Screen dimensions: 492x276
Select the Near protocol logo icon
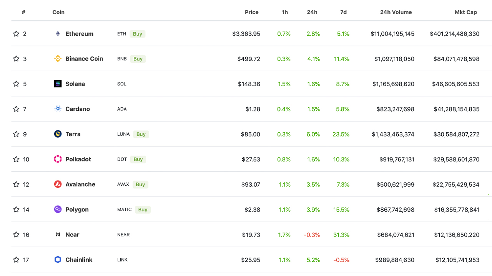click(58, 235)
